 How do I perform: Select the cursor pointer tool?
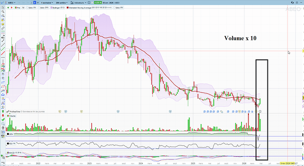tap(3, 7)
